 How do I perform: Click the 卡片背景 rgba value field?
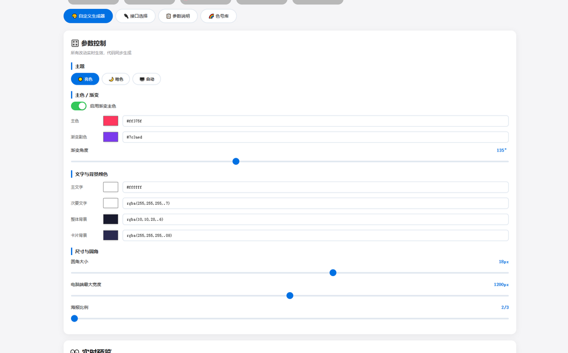316,235
